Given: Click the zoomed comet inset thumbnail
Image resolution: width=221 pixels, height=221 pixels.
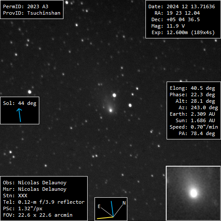Looking at the screenshot, I should pyautogui.click(x=193, y=193).
